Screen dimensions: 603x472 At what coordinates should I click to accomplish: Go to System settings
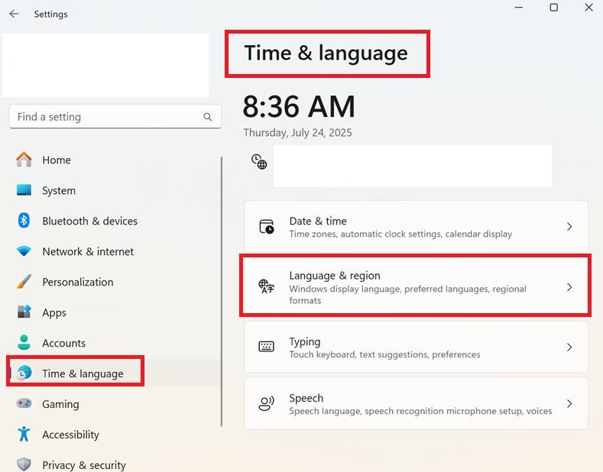[113, 190]
